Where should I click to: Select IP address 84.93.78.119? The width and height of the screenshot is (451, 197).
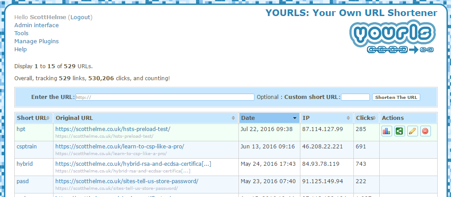(x=321, y=164)
